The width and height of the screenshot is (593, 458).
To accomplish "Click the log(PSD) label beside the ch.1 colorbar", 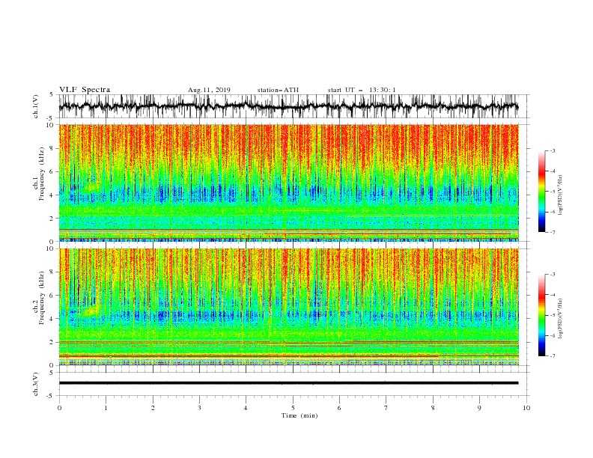I will 561,195.
